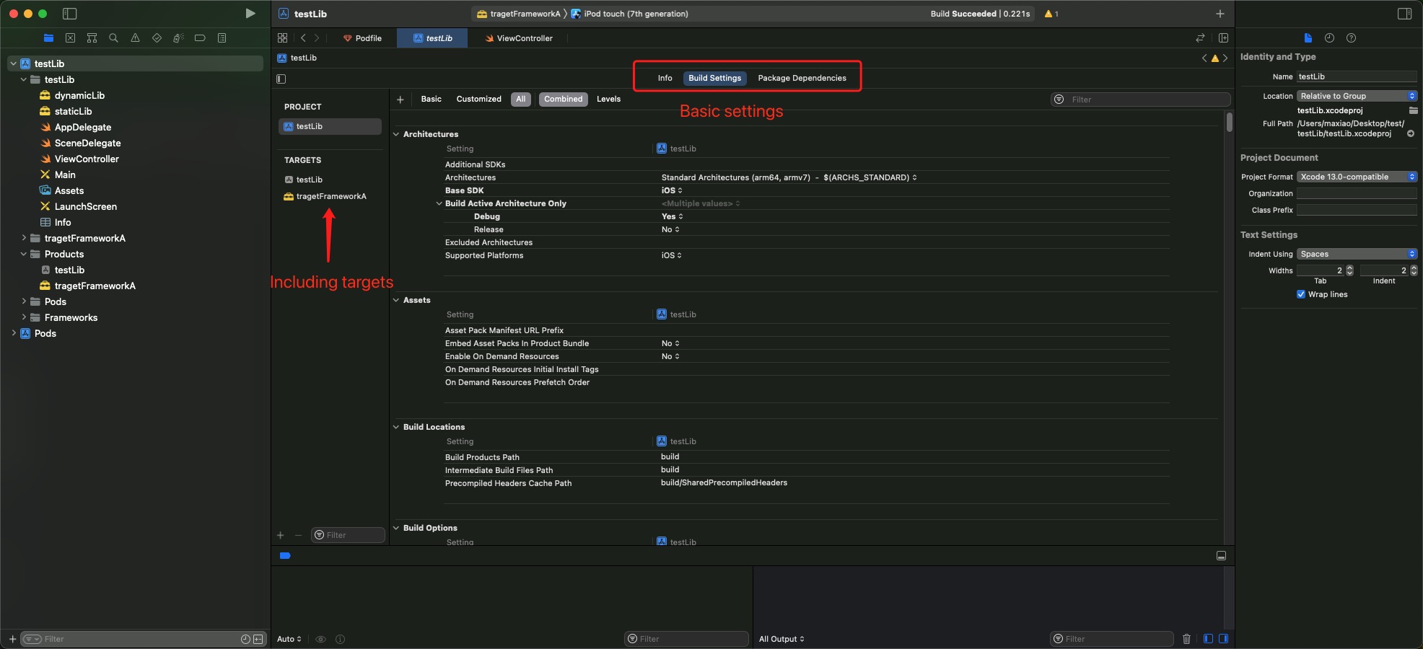The width and height of the screenshot is (1423, 649).
Task: Select the testLib editor tab
Action: pos(432,38)
